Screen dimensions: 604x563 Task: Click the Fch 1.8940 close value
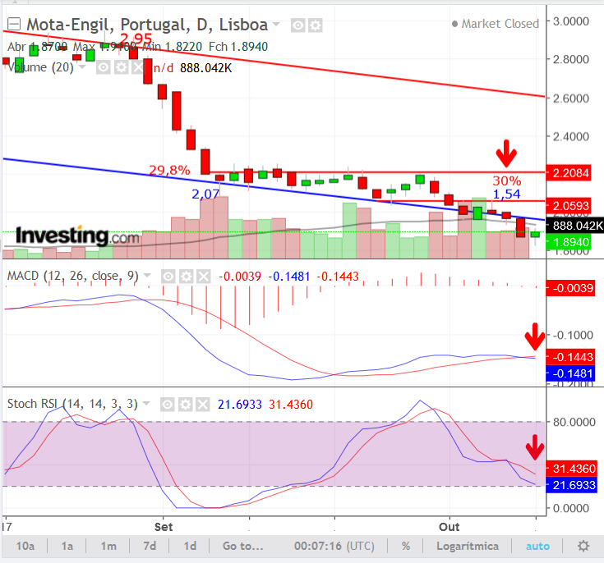click(238, 47)
